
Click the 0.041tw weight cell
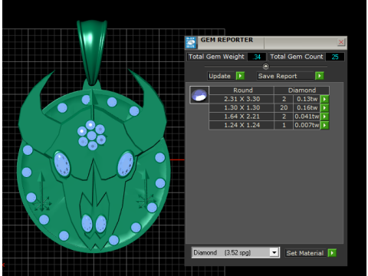click(x=307, y=117)
